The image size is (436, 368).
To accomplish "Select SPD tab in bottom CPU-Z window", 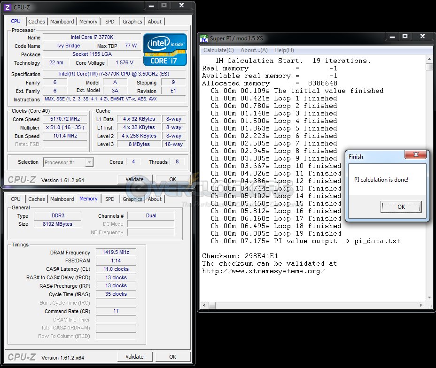I will [109, 199].
